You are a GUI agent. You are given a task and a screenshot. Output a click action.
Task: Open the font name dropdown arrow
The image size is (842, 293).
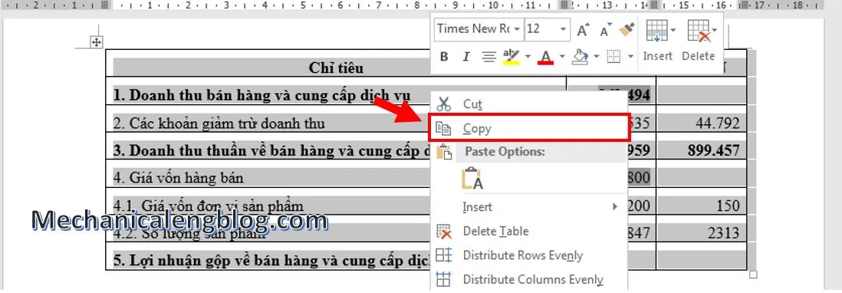517,29
